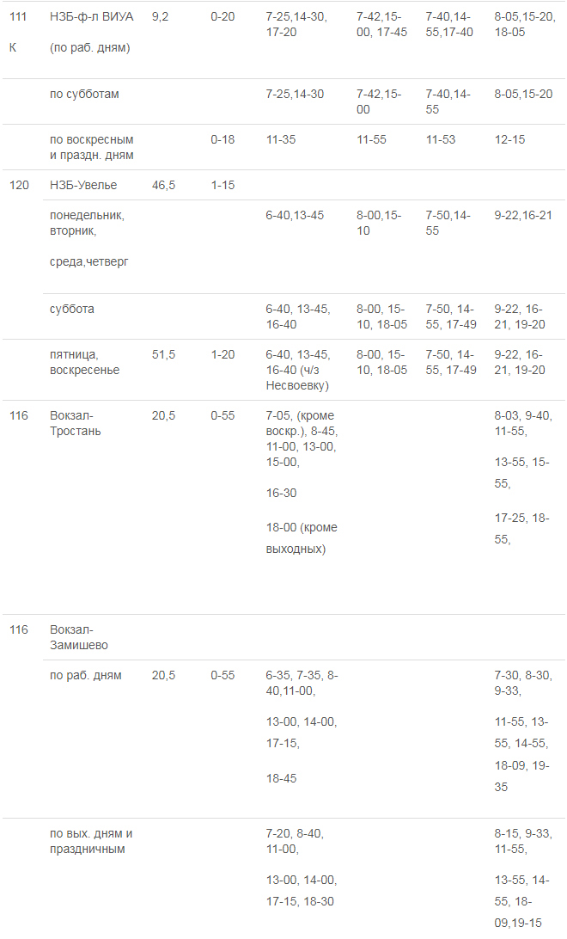567x939 pixels.
Task: Select the суббота row label
Action: (x=72, y=309)
